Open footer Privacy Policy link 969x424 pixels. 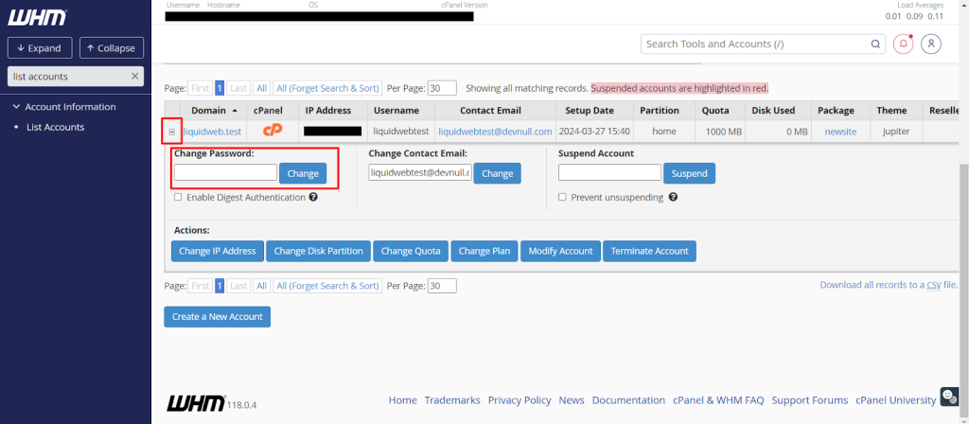pyautogui.click(x=520, y=400)
